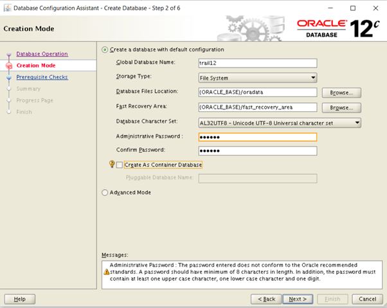Focus the Administrative Password field

[x=257, y=137]
